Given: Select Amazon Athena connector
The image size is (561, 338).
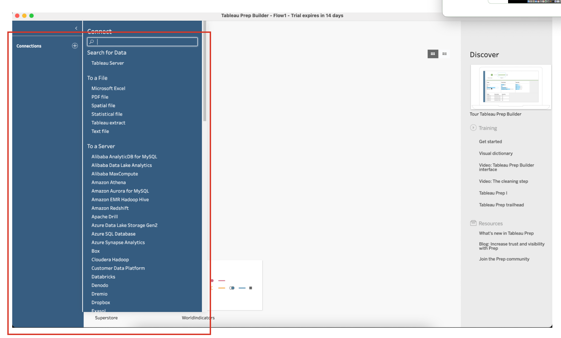Looking at the screenshot, I should click(x=109, y=182).
